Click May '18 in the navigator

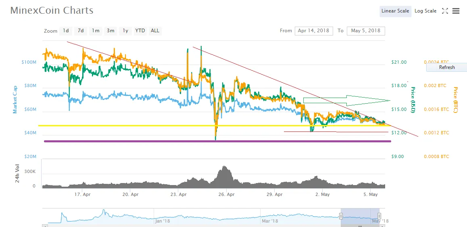click(x=381, y=221)
